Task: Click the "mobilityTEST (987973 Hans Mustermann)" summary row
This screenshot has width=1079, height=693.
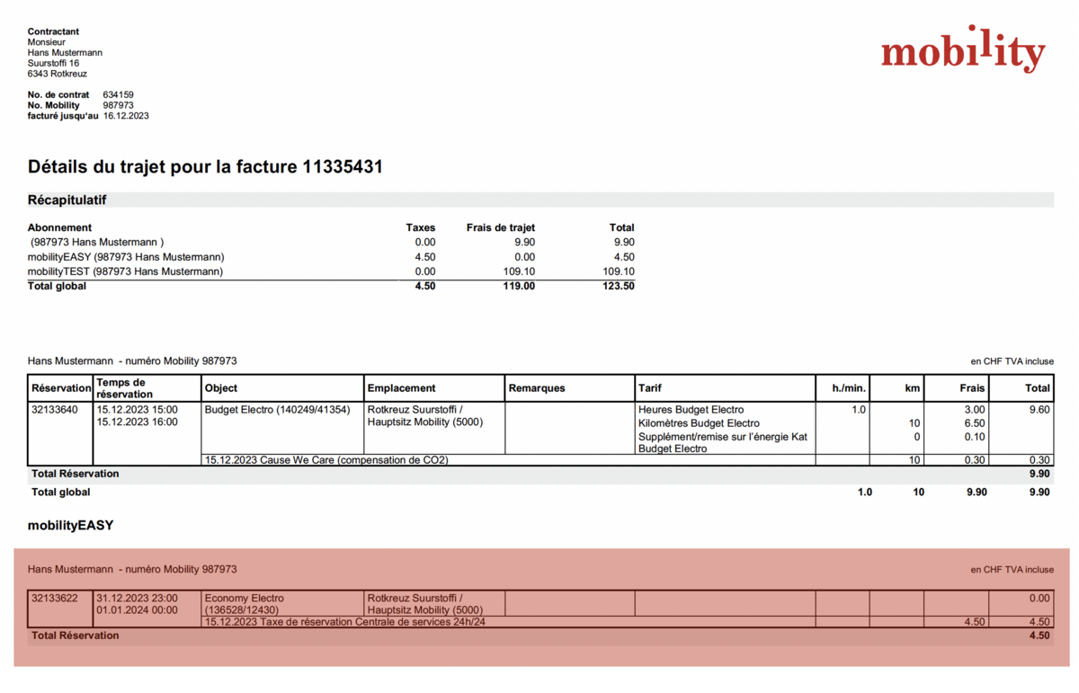Action: coord(331,271)
